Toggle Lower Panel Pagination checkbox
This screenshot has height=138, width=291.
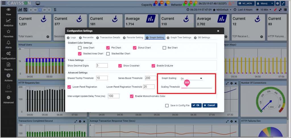(x=69, y=87)
